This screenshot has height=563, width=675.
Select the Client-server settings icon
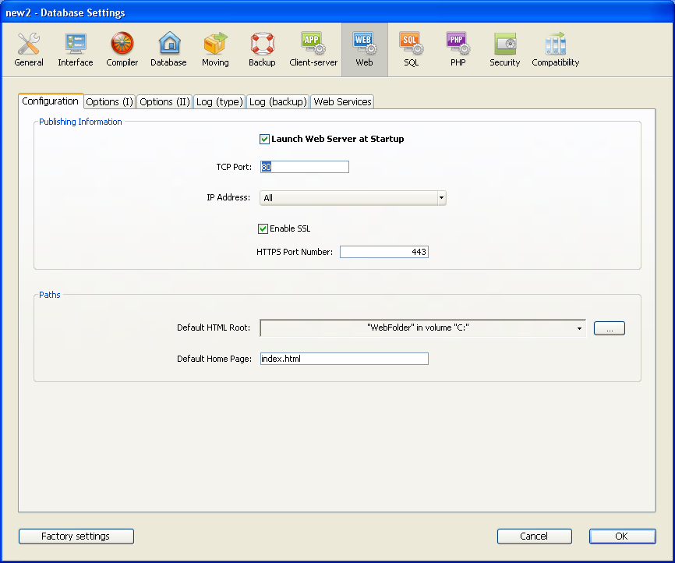(x=313, y=50)
